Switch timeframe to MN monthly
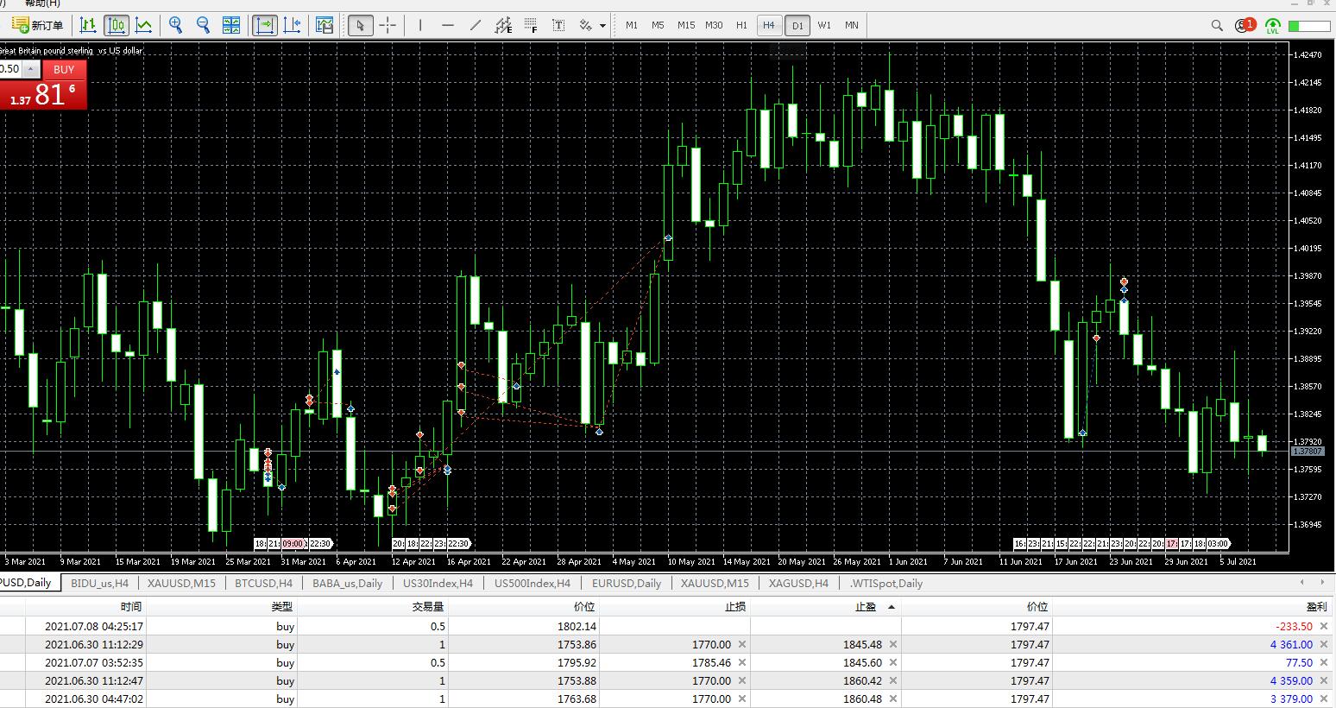The height and width of the screenshot is (708, 1336). [852, 25]
